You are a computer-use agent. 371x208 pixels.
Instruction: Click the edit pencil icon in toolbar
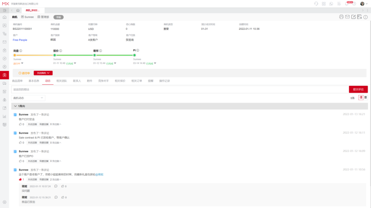point(353,17)
